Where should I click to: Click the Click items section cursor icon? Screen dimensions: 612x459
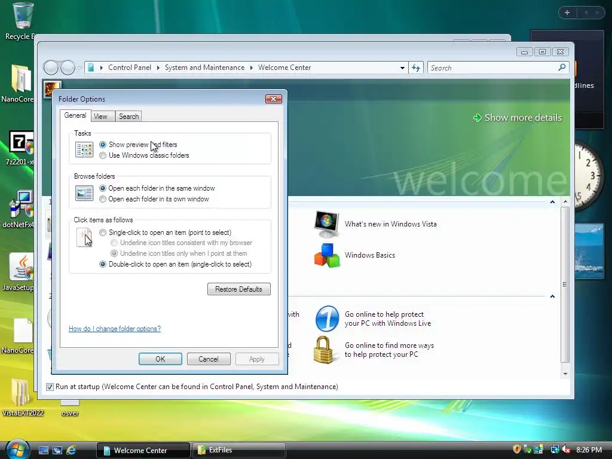pos(85,238)
